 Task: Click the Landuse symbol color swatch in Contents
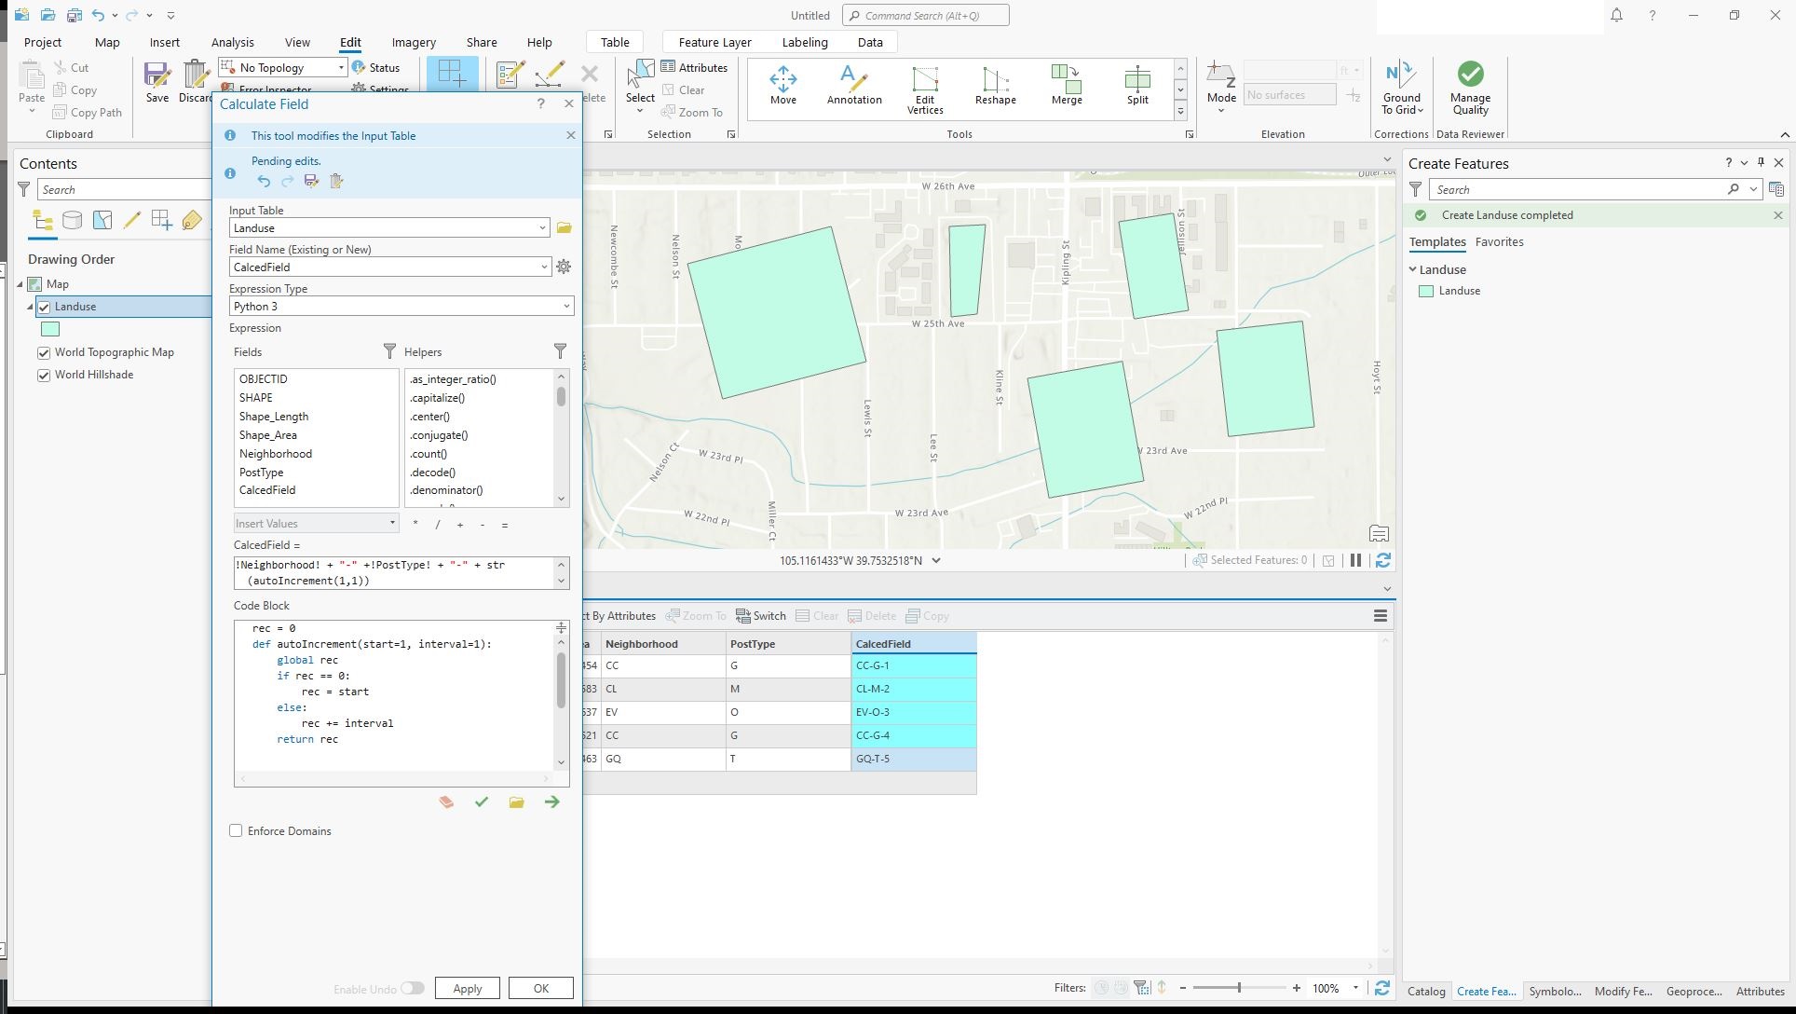point(50,329)
